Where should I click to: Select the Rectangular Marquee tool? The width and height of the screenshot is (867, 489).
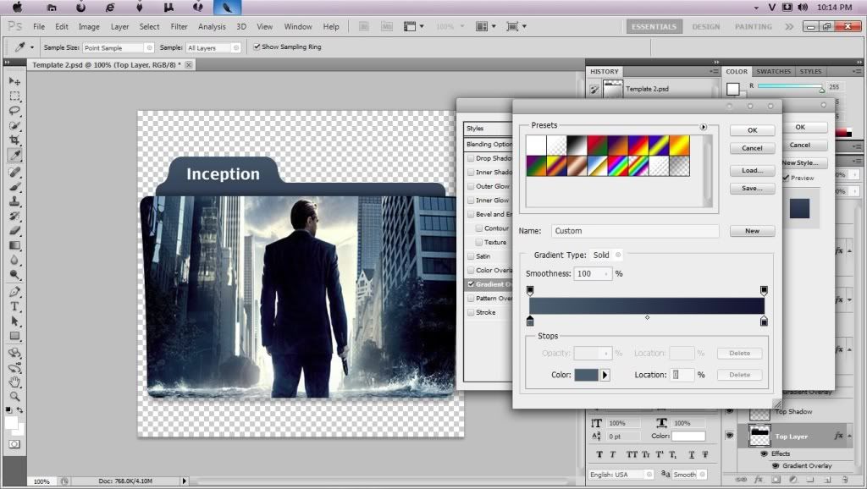coord(14,96)
